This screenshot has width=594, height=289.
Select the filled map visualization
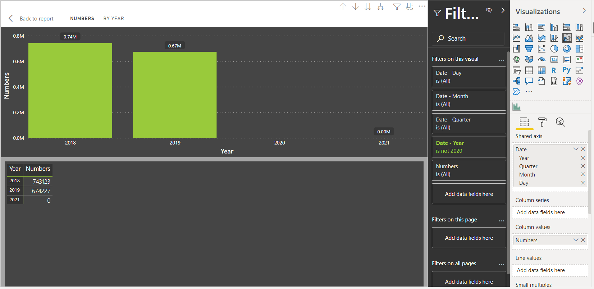click(529, 60)
